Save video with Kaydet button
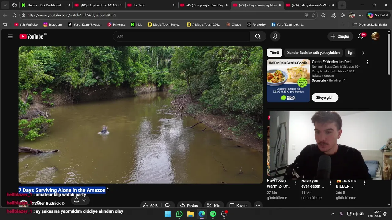The height and width of the screenshot is (220, 392). coord(238,206)
